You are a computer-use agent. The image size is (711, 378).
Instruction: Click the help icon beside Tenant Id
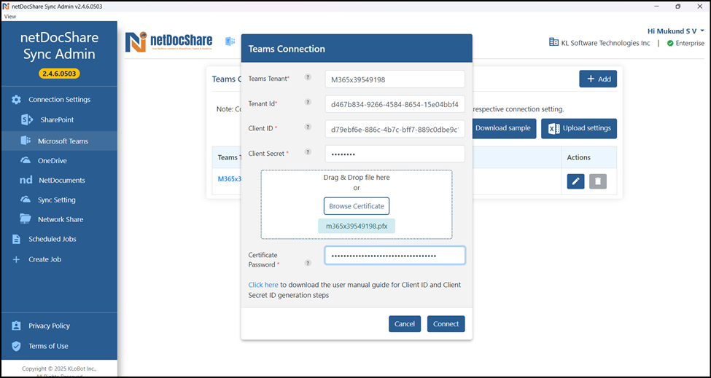click(308, 102)
